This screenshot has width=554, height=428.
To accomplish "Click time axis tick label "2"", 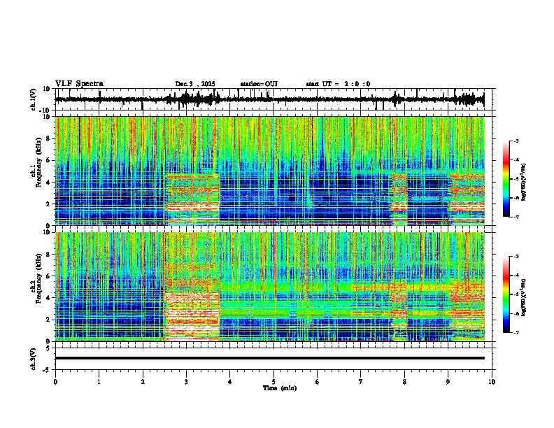I will 143,382.
